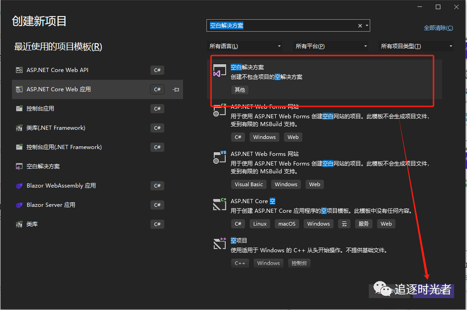The width and height of the screenshot is (467, 310).
Task: Click the C++ 空项目 template icon
Action: tap(219, 244)
